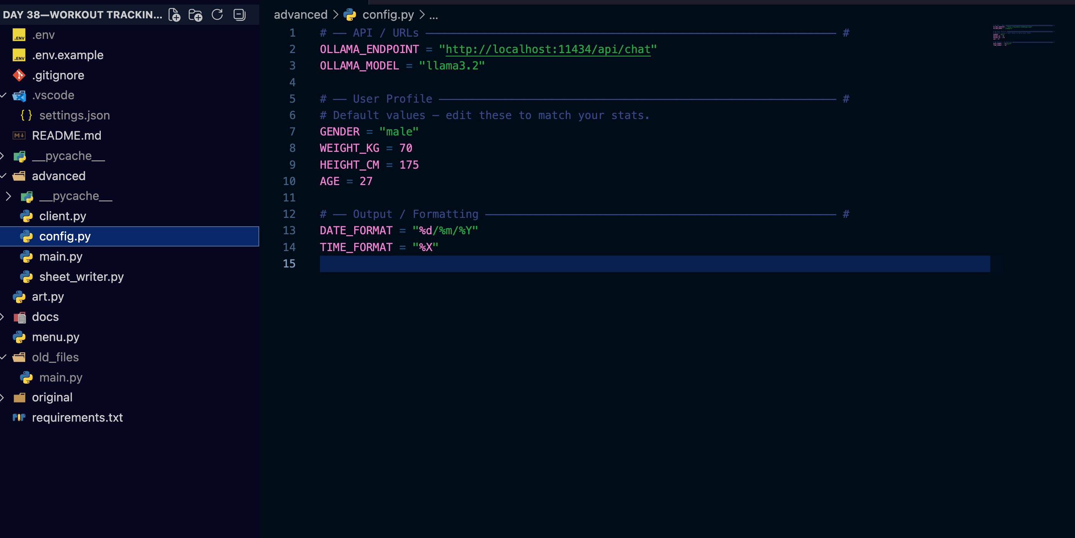Click the OLLAMA_ENDPOINT variable name

click(369, 49)
